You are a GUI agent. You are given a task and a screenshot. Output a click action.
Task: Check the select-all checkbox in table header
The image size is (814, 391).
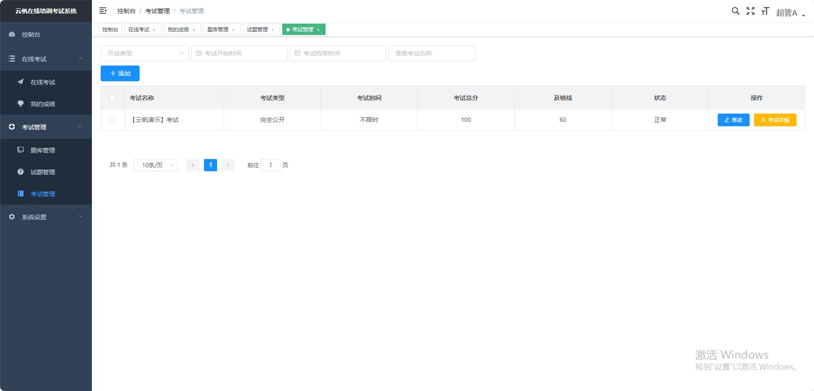coord(113,98)
